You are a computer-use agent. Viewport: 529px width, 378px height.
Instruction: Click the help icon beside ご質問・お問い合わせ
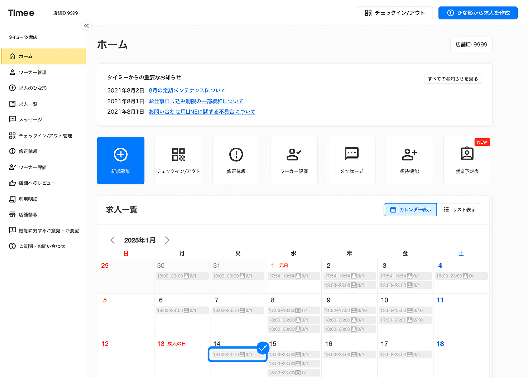(12, 246)
